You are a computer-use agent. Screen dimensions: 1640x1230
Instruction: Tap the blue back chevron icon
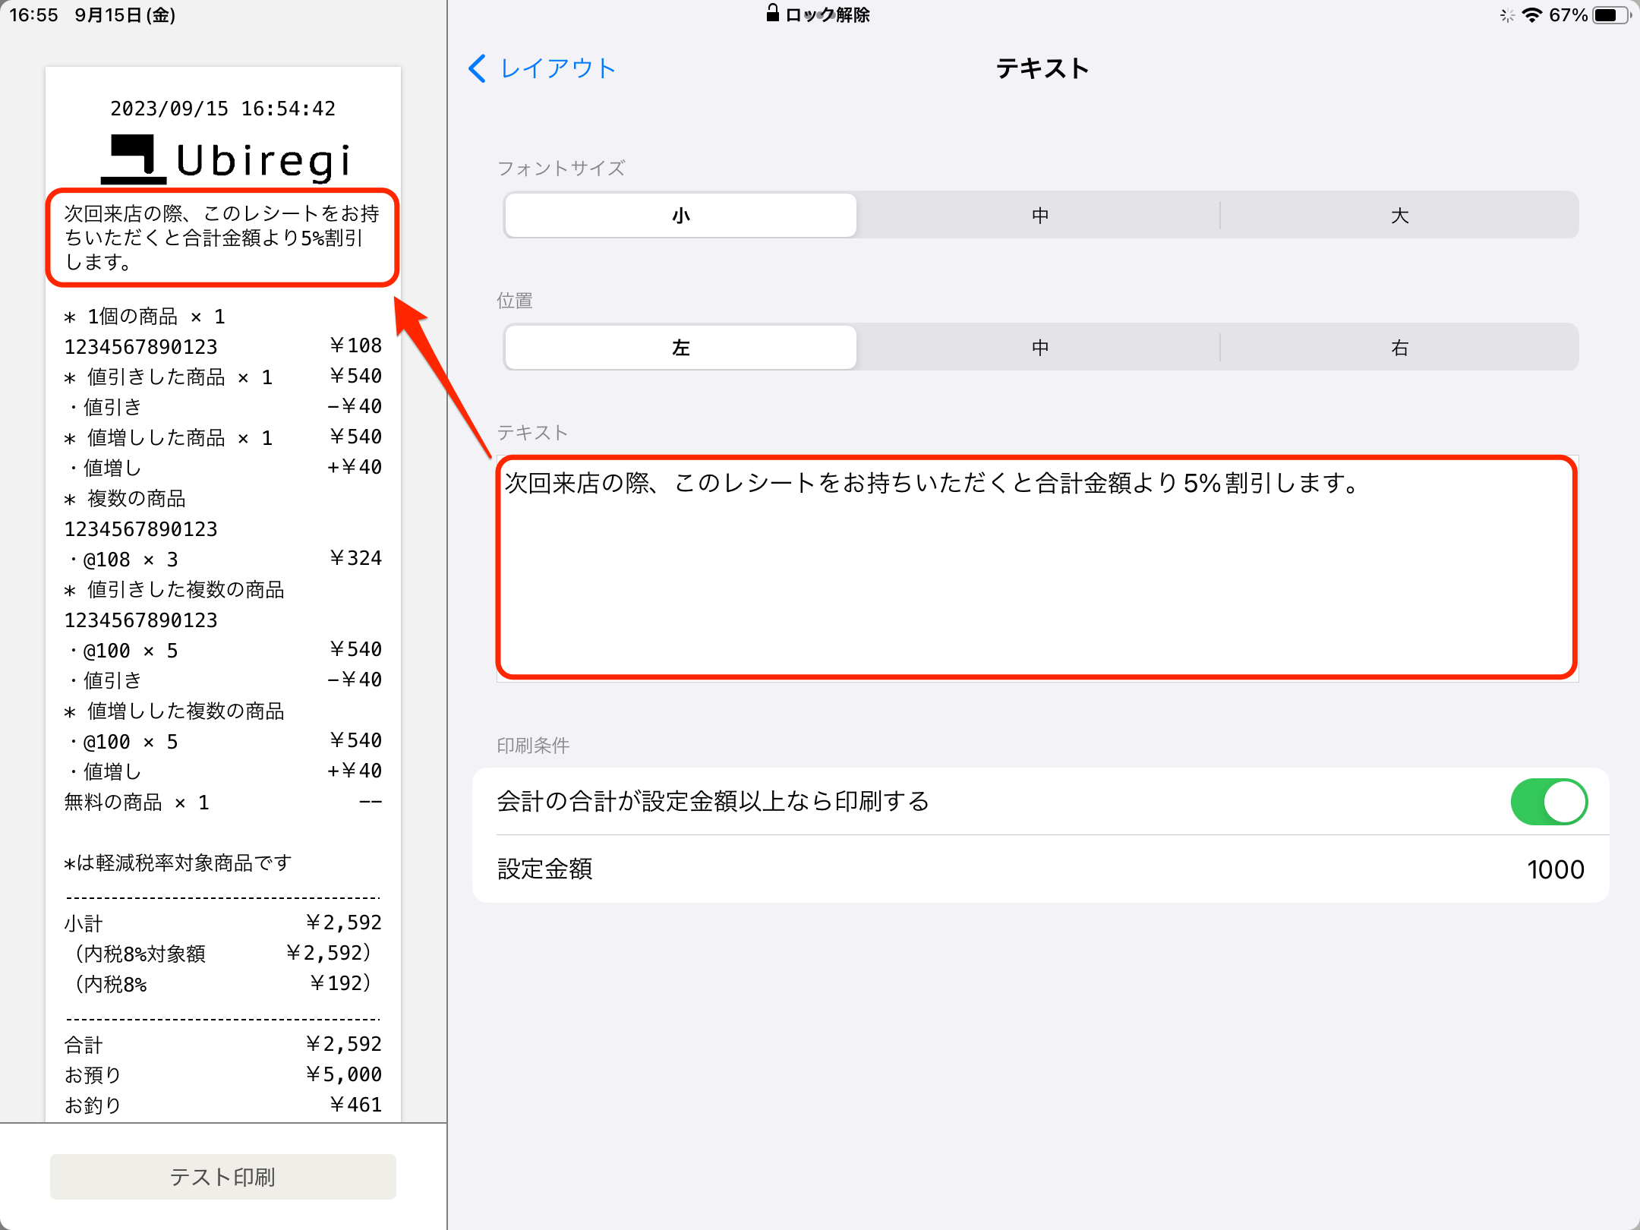(x=478, y=69)
